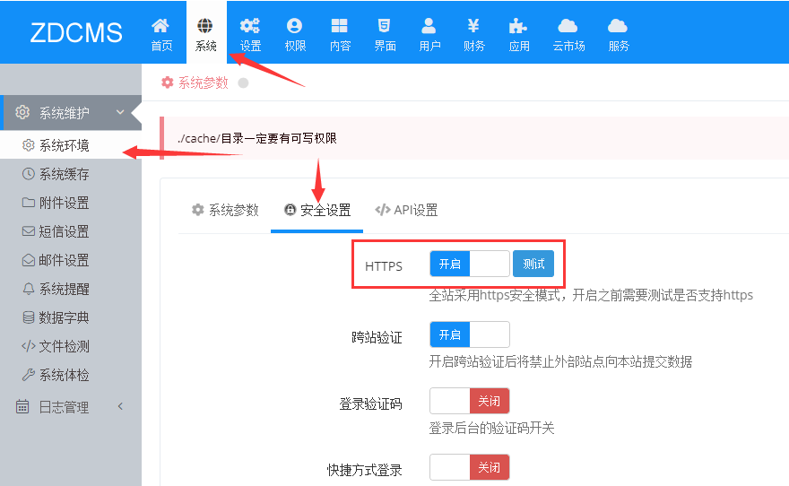Toggle the 快捷方式登录 switch

470,467
